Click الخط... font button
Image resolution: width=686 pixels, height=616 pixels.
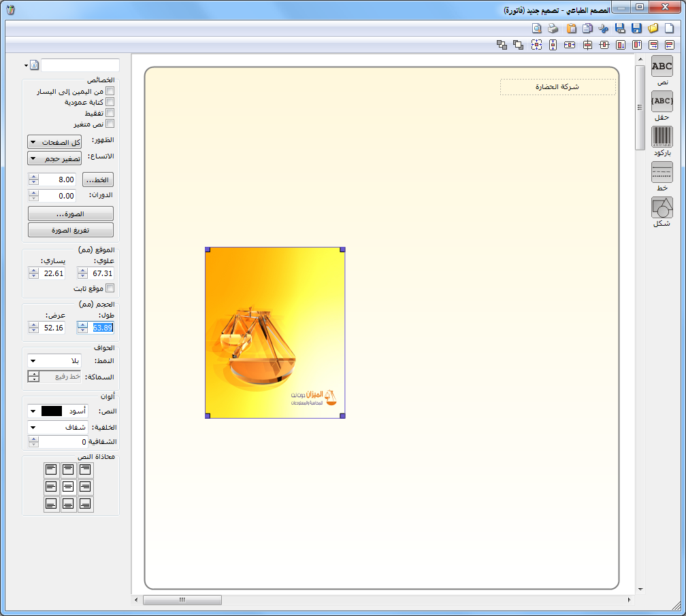tap(98, 179)
